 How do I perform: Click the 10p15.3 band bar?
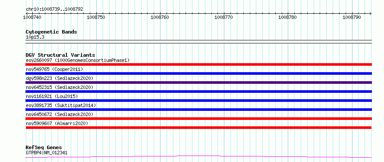[x=198, y=42]
